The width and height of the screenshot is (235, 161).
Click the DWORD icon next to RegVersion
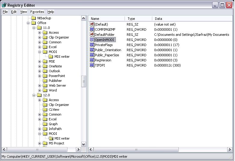pyautogui.click(x=92, y=60)
